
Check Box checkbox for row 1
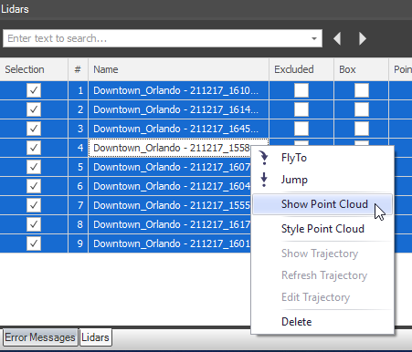[x=362, y=90]
